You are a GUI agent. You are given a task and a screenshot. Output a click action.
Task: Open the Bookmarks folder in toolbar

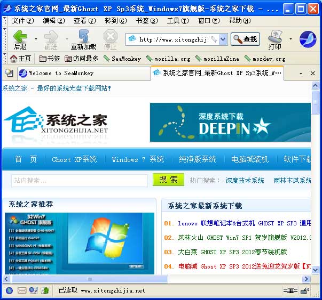[x=49, y=59]
